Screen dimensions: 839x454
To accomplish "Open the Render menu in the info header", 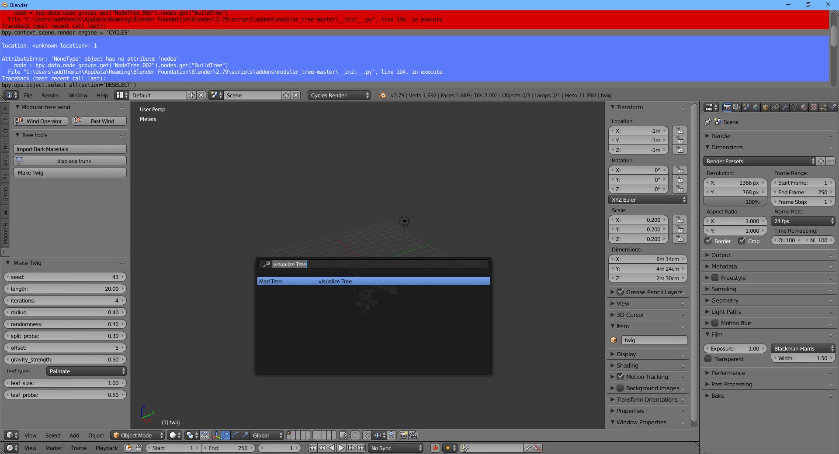I will point(50,95).
